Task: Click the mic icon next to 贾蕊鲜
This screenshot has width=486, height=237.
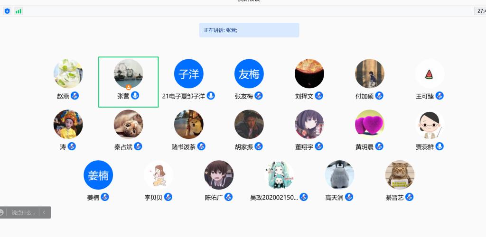Action: [x=439, y=146]
